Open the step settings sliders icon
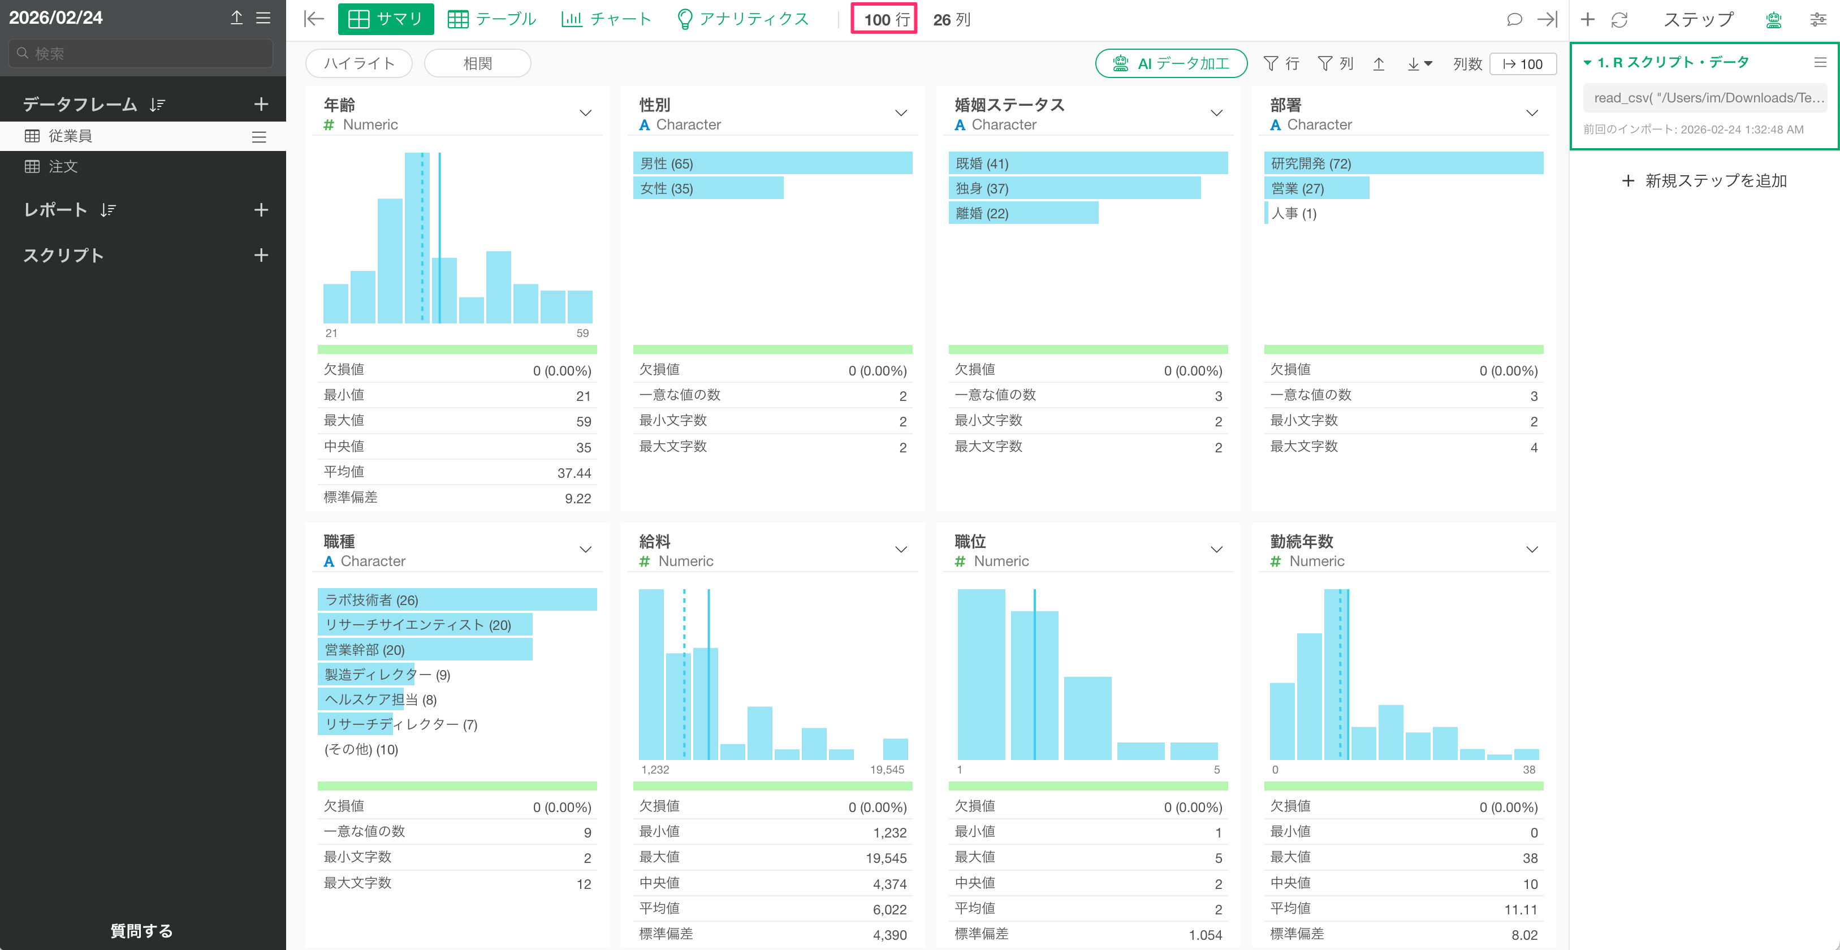Viewport: 1840px width, 950px height. pyautogui.click(x=1817, y=19)
